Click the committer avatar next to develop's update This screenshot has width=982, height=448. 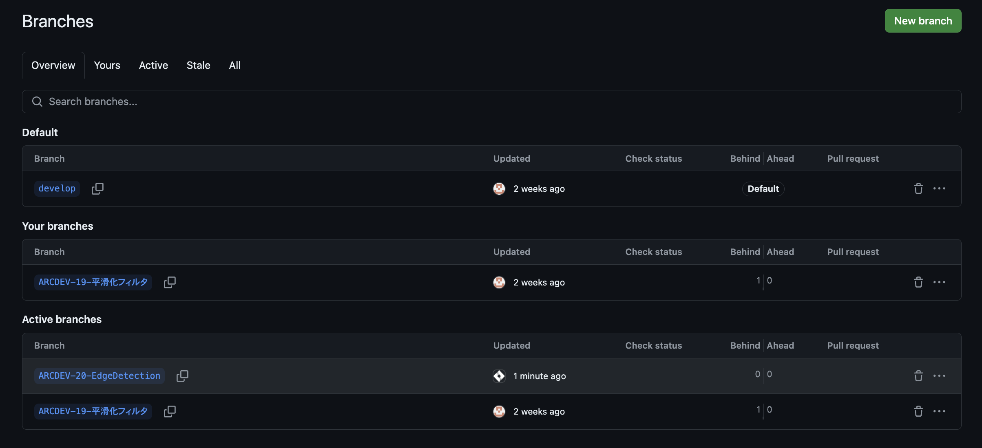tap(499, 189)
